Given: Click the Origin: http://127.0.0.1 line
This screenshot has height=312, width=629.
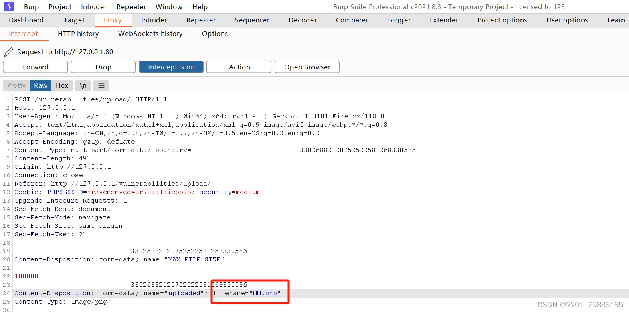Looking at the screenshot, I should (63, 167).
